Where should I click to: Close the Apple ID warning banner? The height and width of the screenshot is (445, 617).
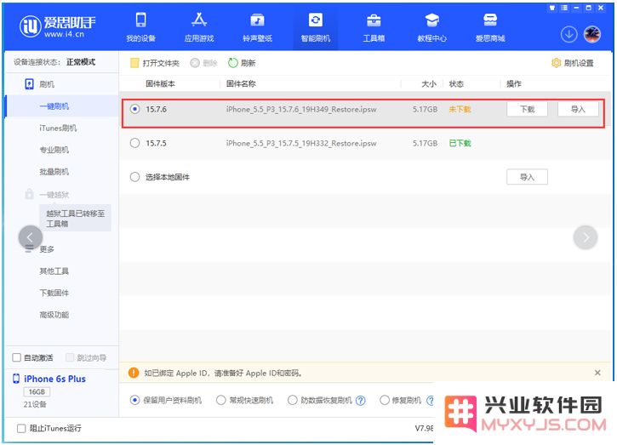pyautogui.click(x=597, y=373)
